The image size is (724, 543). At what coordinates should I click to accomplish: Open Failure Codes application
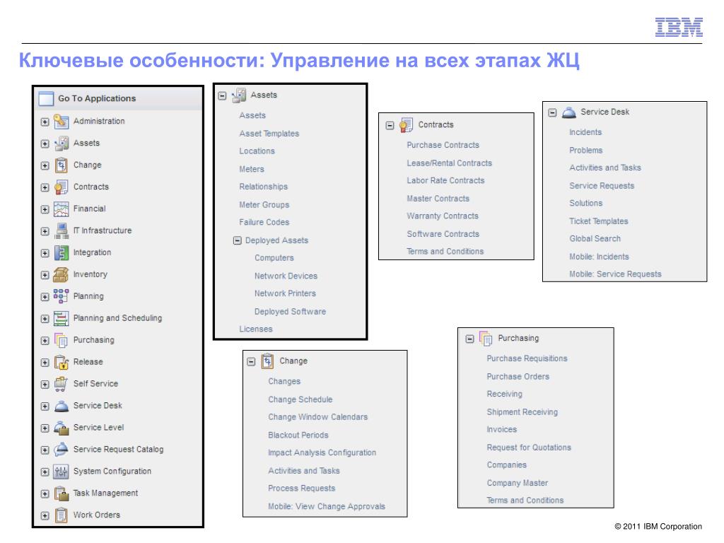point(264,222)
